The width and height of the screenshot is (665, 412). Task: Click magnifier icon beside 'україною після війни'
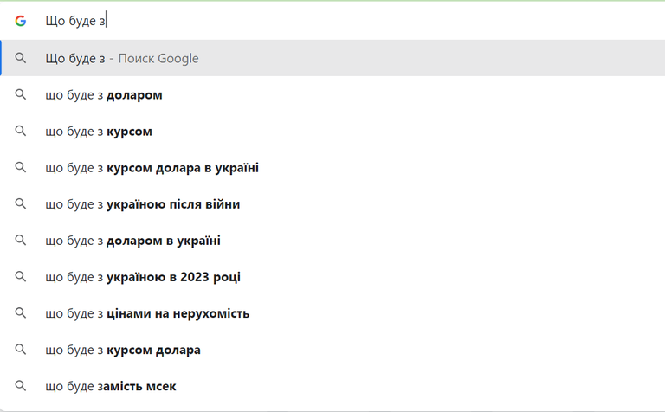[21, 204]
